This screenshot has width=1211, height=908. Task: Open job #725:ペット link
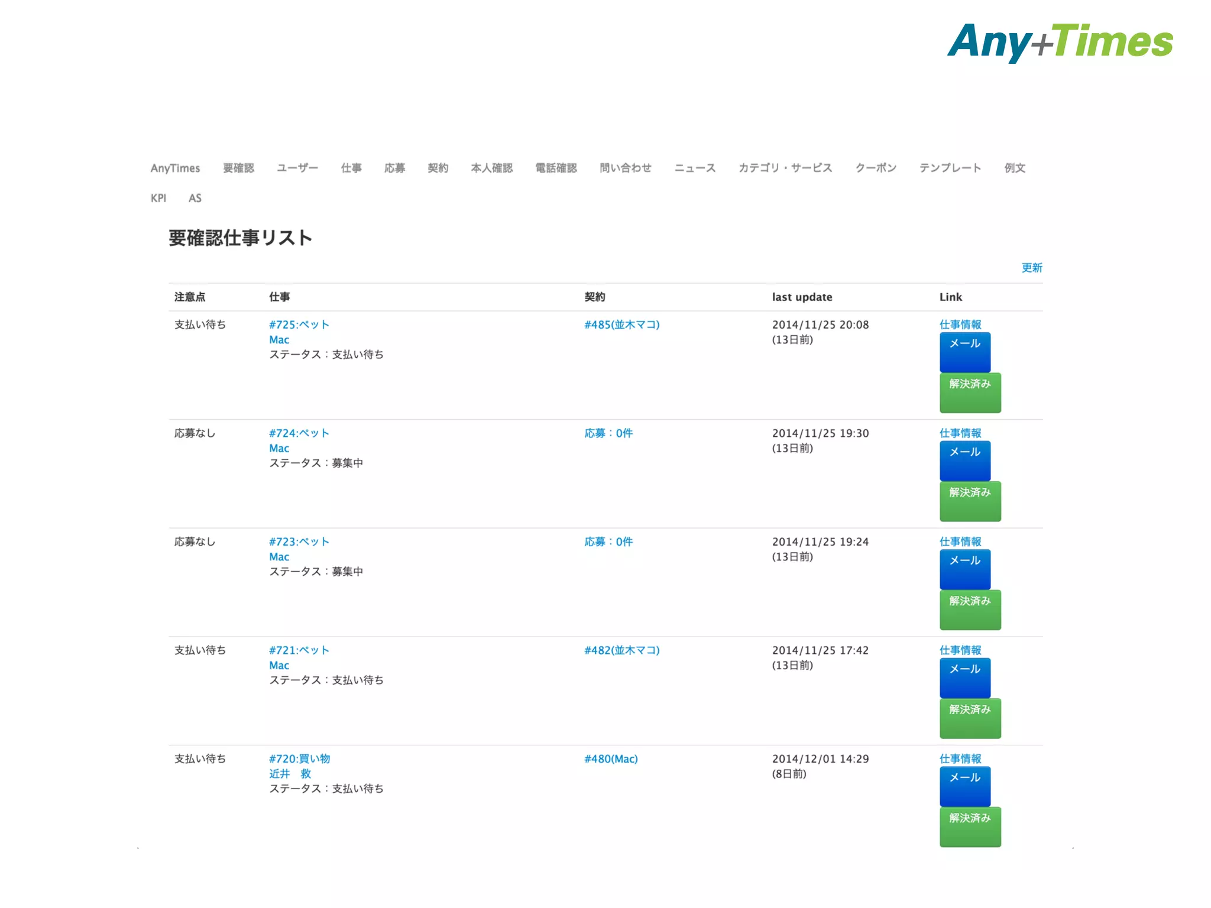[x=299, y=325]
